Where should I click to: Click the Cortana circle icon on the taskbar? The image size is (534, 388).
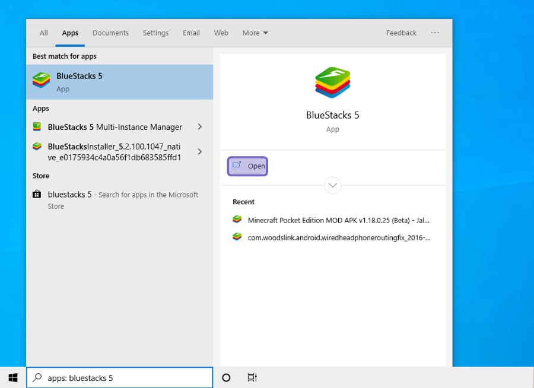point(226,377)
